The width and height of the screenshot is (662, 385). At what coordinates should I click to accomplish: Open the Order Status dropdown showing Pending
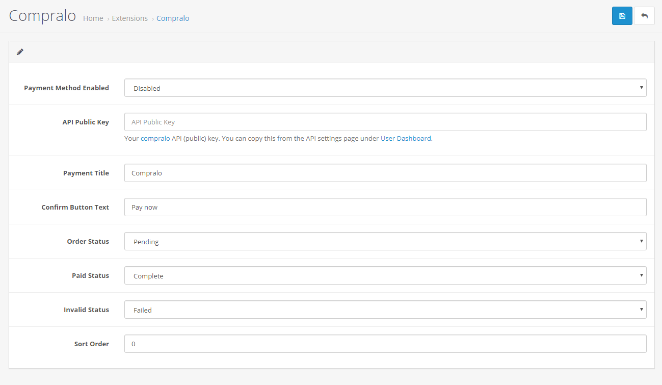385,241
